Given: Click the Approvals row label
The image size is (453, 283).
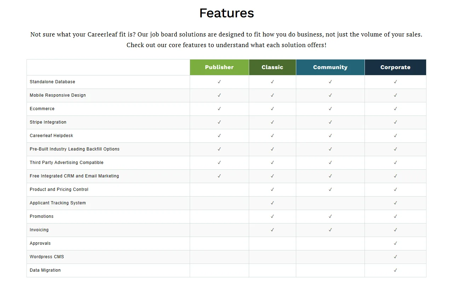Looking at the screenshot, I should [40, 243].
